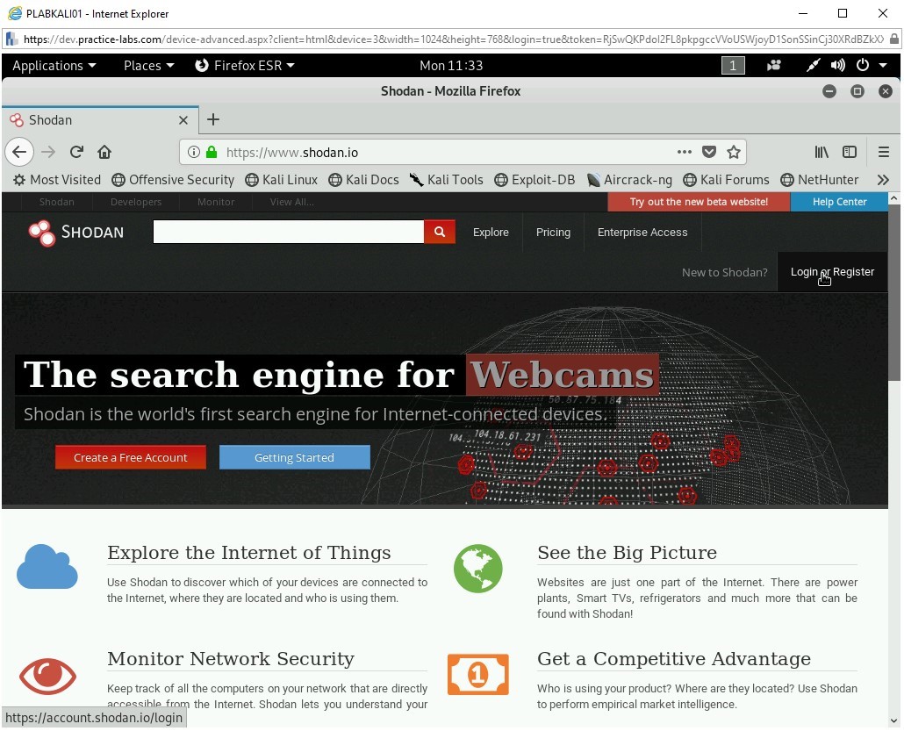Screen dimensions: 904x731
Task: Click the Shodan search magnifier icon
Action: [x=439, y=232]
